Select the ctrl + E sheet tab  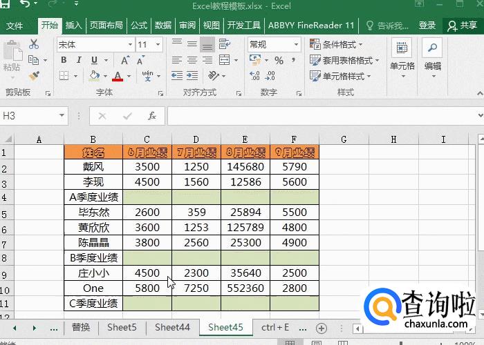point(275,327)
